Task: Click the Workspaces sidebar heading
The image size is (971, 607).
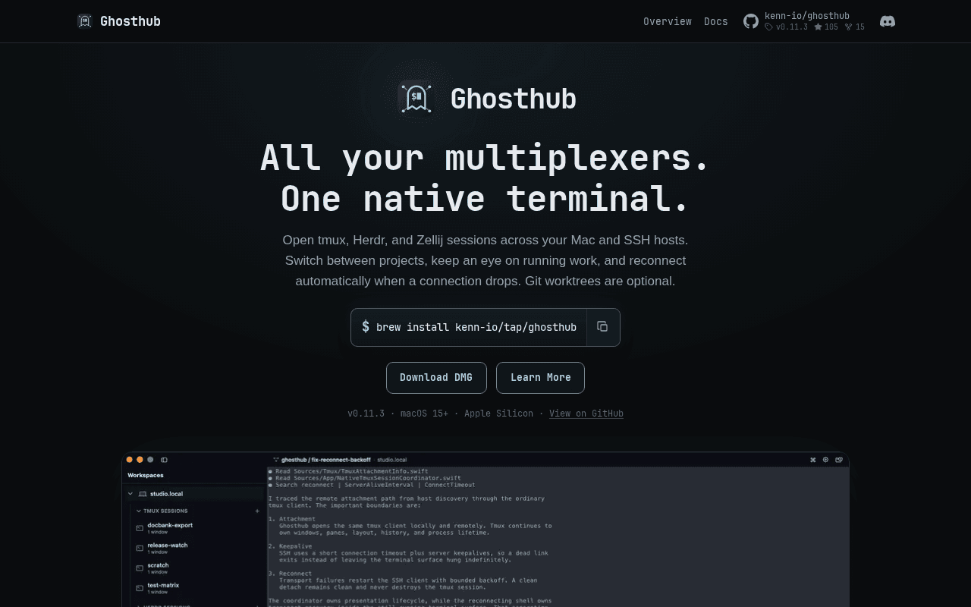Action: click(146, 475)
